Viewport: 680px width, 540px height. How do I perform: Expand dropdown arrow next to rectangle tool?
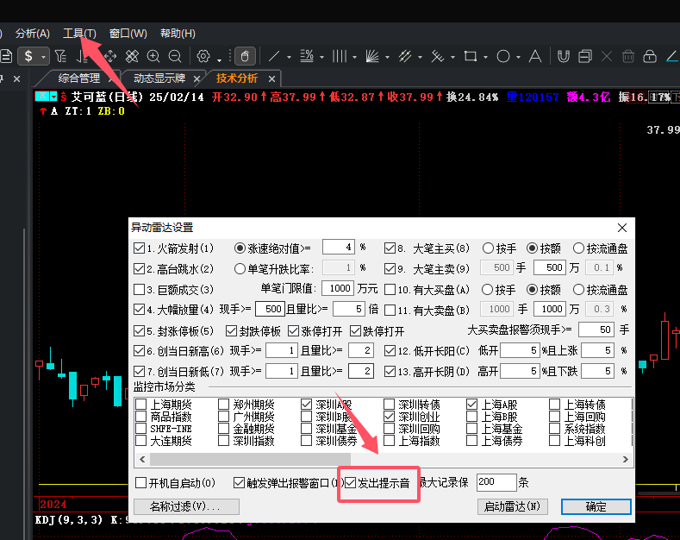point(485,57)
